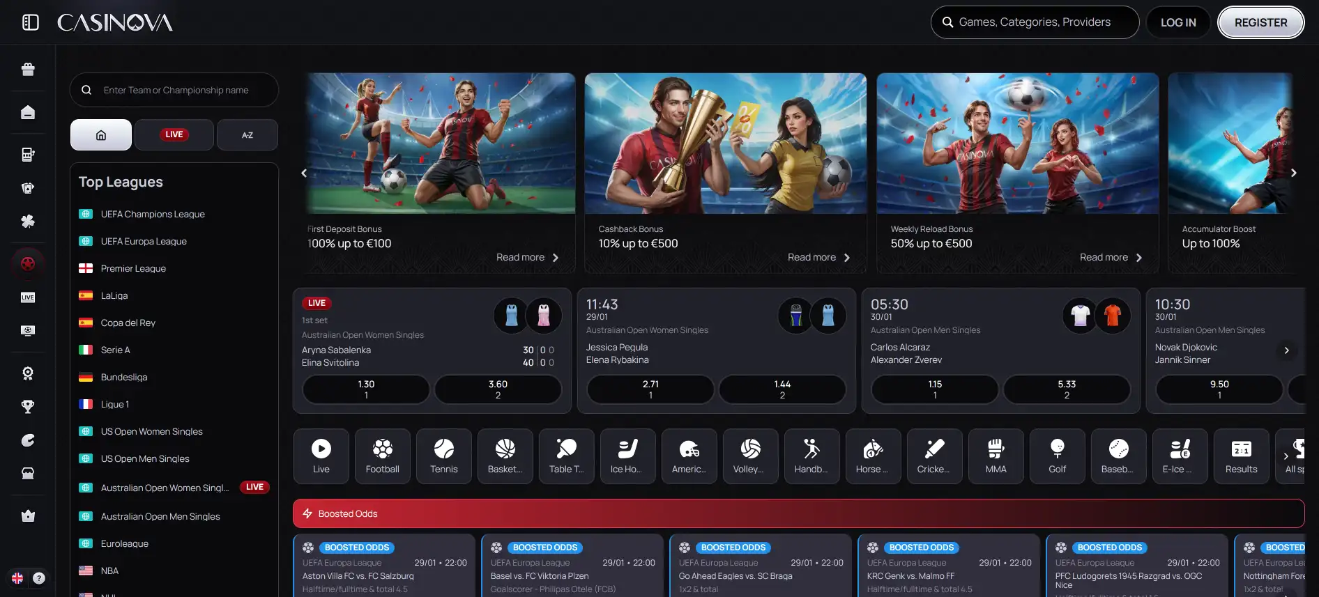
Task: Switch to the A-Z leagues tab
Action: tap(247, 134)
